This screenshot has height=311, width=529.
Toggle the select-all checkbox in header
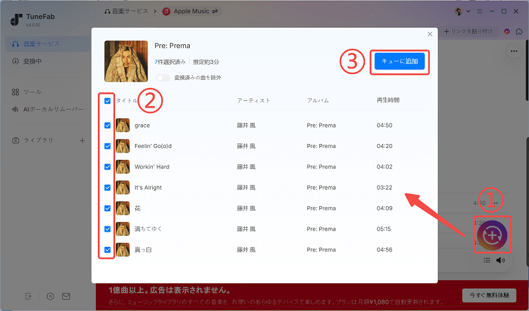pyautogui.click(x=108, y=101)
